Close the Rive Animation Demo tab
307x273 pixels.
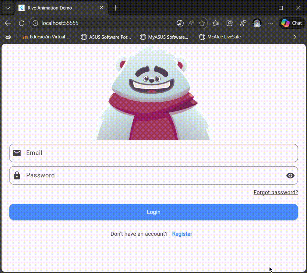pyautogui.click(x=101, y=8)
